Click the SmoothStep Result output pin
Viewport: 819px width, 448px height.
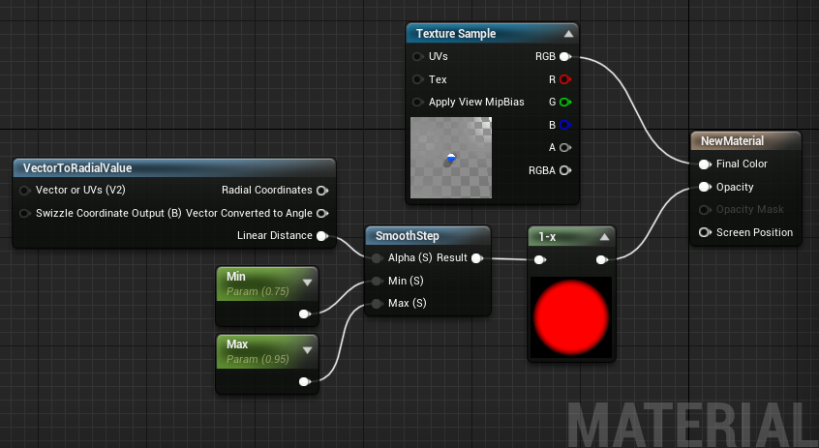477,258
